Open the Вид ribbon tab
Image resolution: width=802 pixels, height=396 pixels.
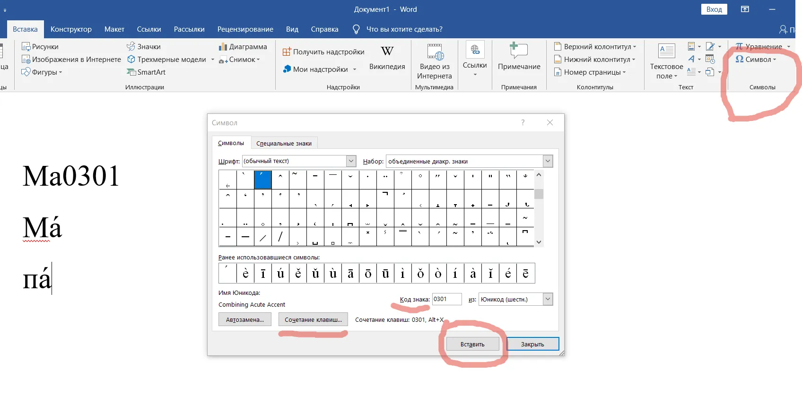pos(292,29)
